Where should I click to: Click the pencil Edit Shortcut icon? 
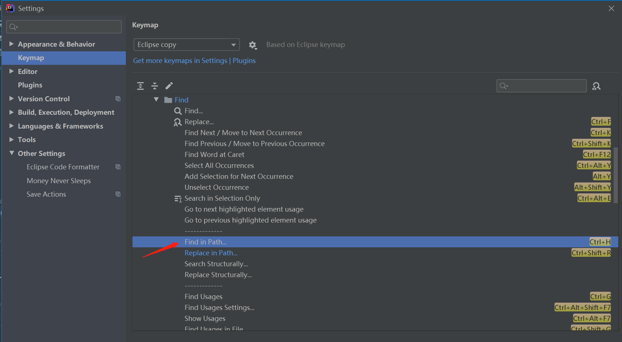[x=169, y=86]
